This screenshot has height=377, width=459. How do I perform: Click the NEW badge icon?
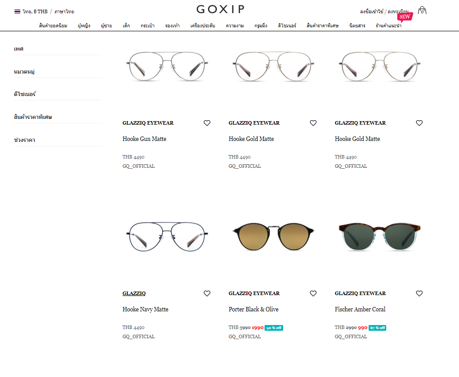405,17
